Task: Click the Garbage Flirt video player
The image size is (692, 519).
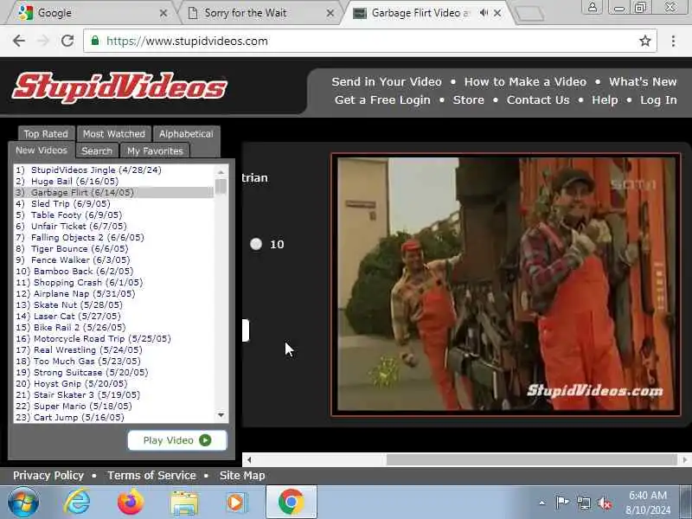Action: pyautogui.click(x=506, y=285)
